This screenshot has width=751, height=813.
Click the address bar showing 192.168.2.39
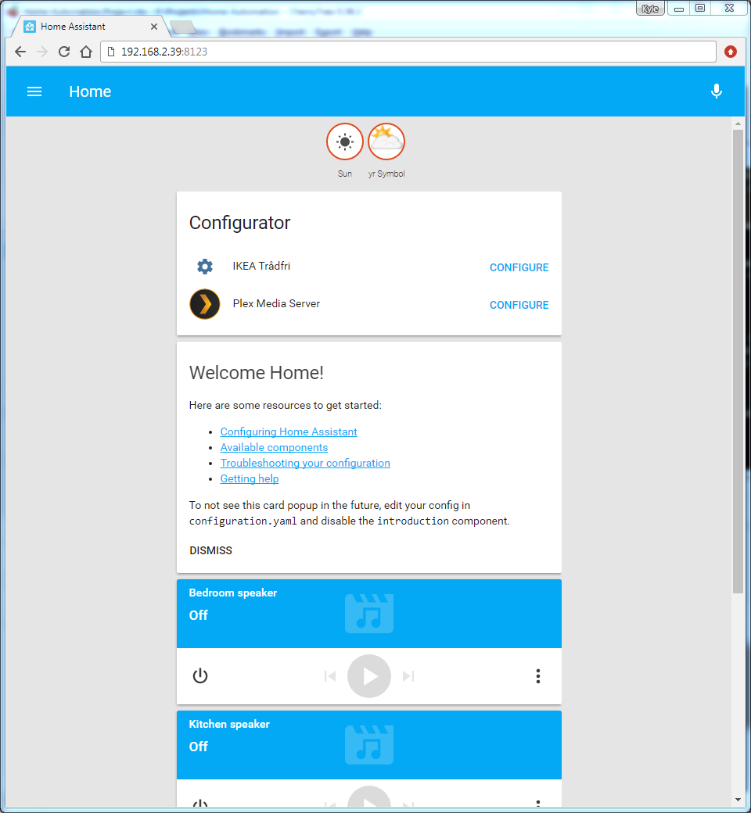coord(407,52)
